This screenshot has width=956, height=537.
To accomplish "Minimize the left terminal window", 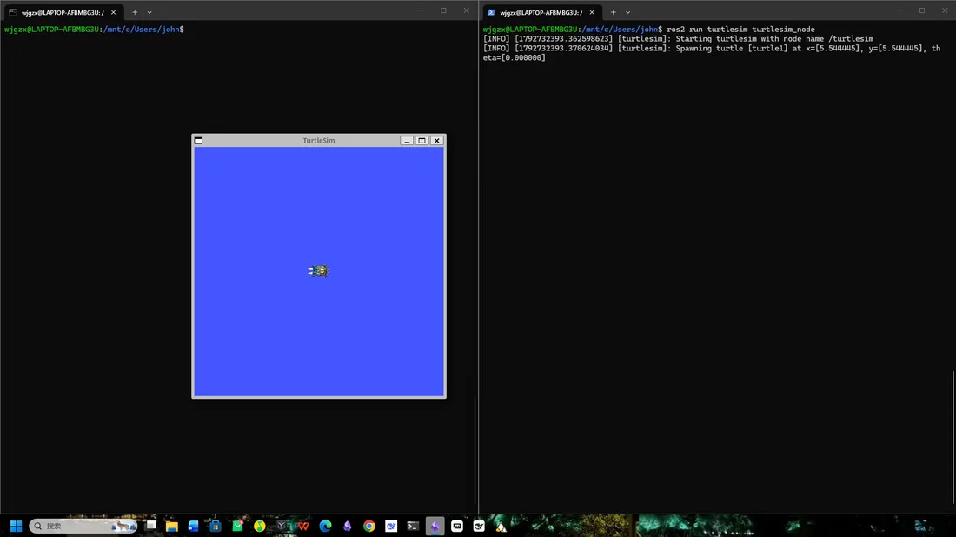I will (421, 10).
